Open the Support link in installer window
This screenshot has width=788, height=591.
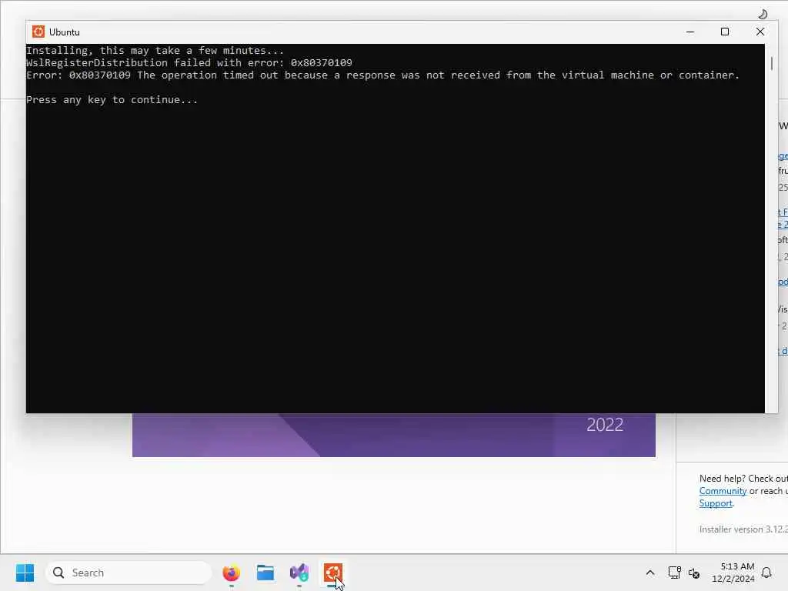pos(716,503)
